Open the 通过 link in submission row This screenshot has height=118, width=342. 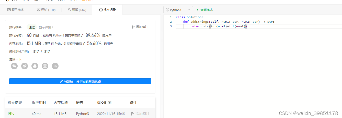tap(11, 114)
